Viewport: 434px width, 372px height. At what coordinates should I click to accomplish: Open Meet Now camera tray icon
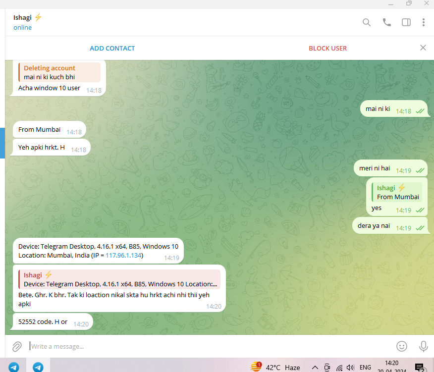(327, 368)
